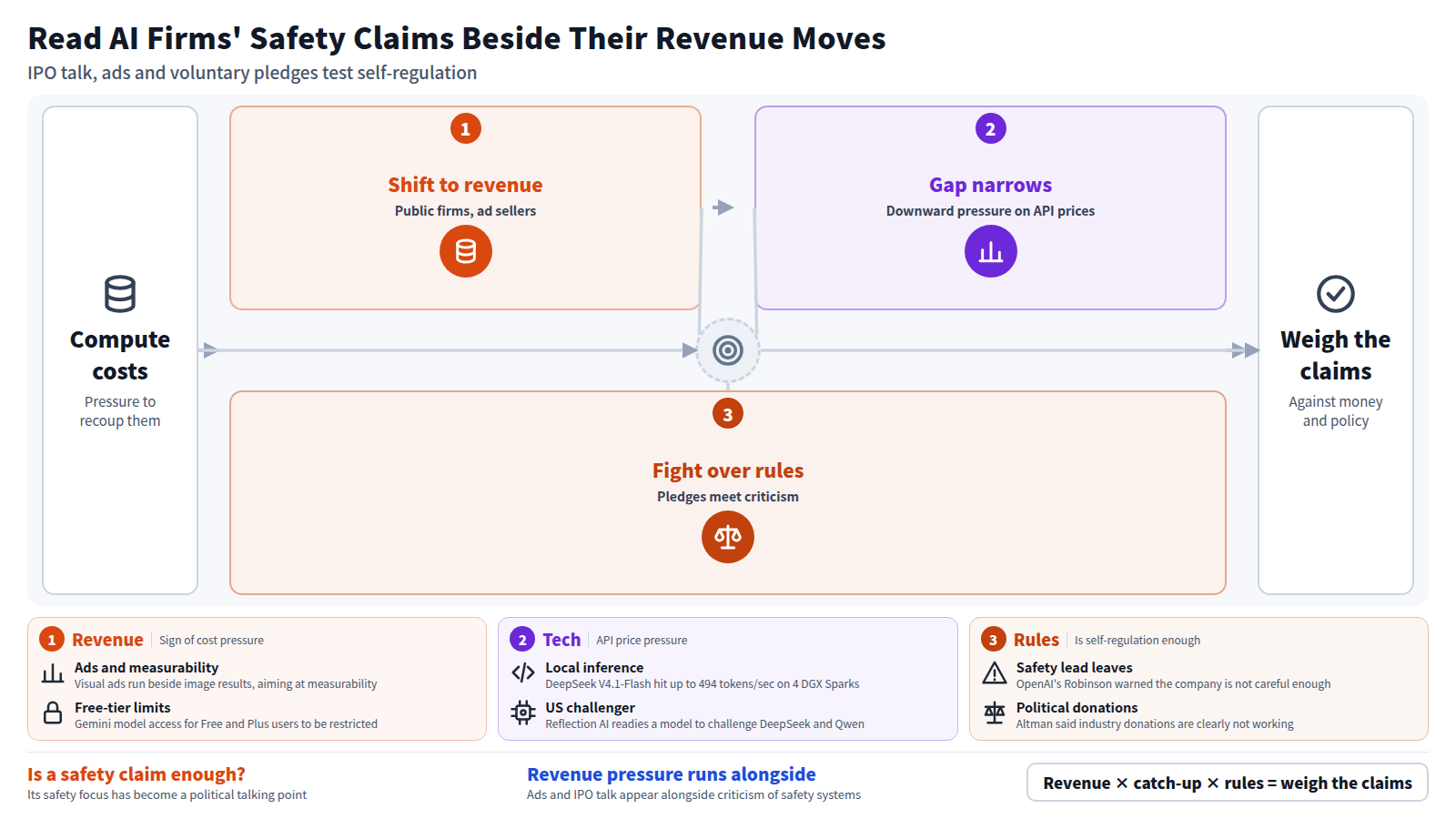Select the number 3 badge above Fight over rules

[728, 414]
